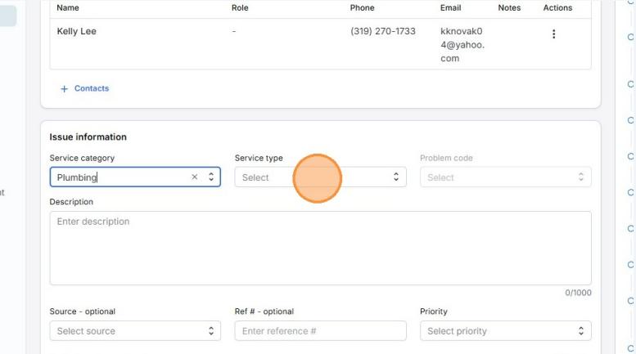The height and width of the screenshot is (354, 636).
Task: Open the Service type dropdown
Action: [319, 177]
